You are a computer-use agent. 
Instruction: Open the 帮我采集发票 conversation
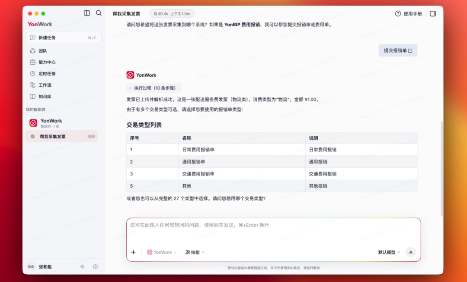click(62, 137)
